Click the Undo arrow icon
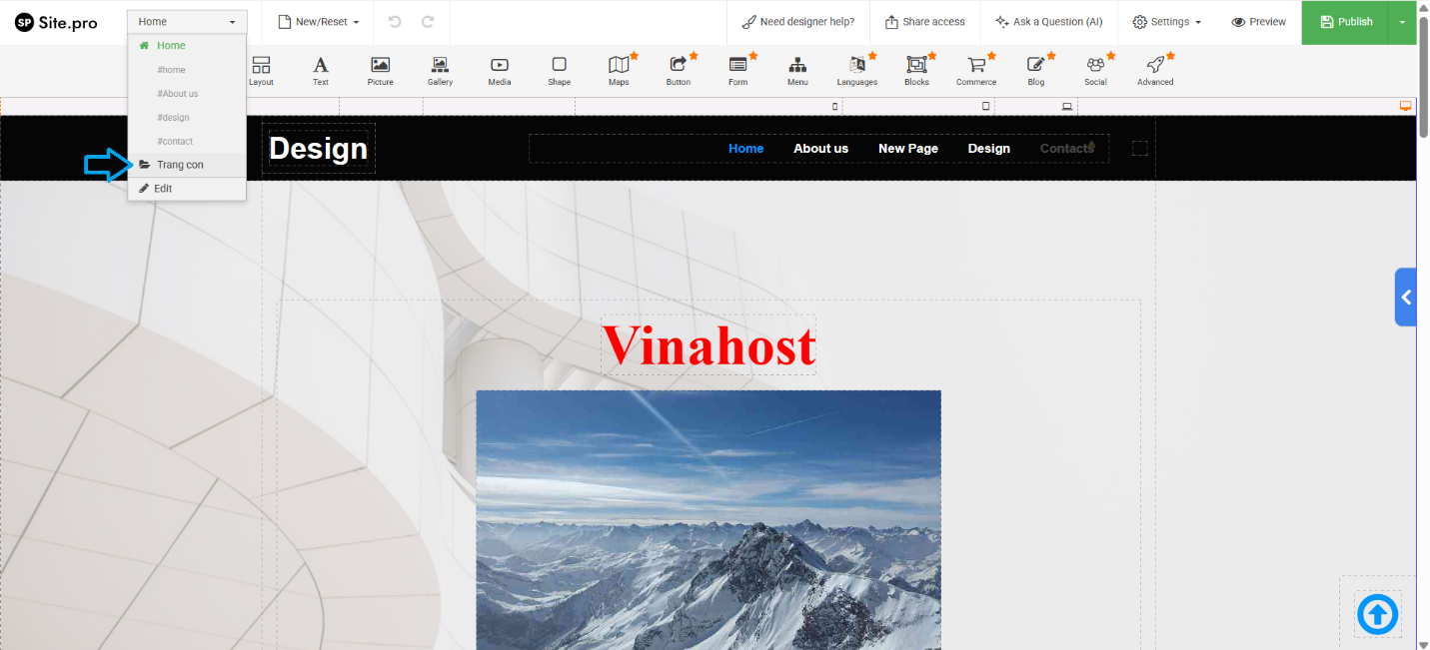This screenshot has width=1430, height=650. 395,22
